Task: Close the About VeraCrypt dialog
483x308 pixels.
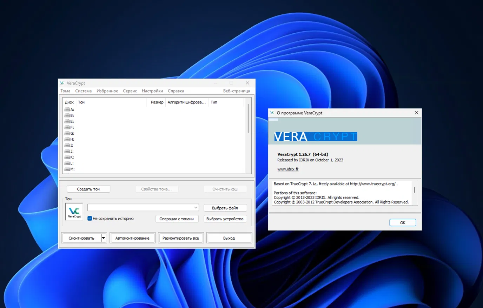Action: [416, 113]
